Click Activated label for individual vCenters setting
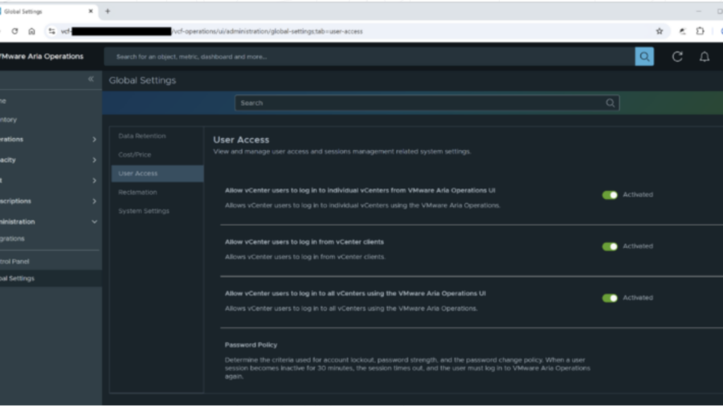The width and height of the screenshot is (723, 406). click(638, 195)
